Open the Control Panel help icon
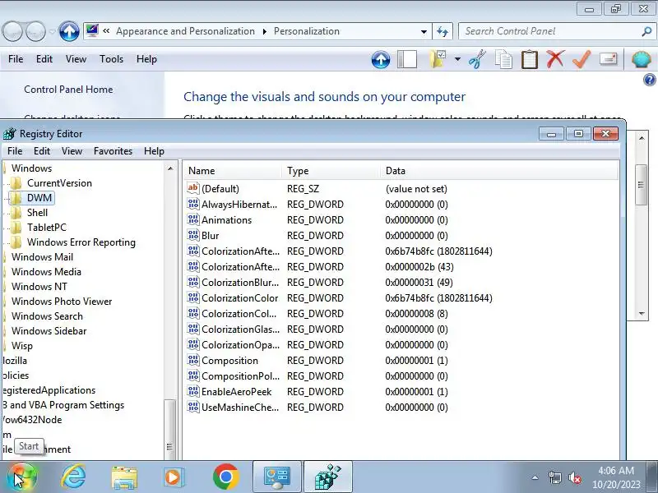Image resolution: width=658 pixels, height=493 pixels. pyautogui.click(x=649, y=80)
